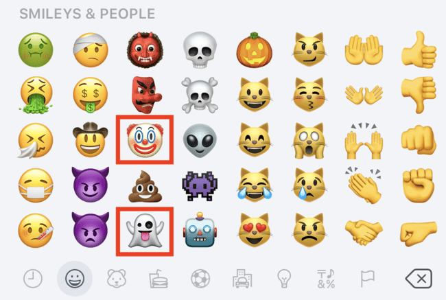Open the Flags emoji category
Screen dimensions: 446x300
368,279
